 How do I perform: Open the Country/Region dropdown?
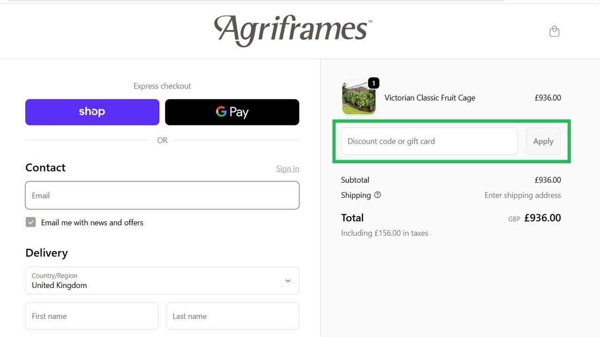162,281
